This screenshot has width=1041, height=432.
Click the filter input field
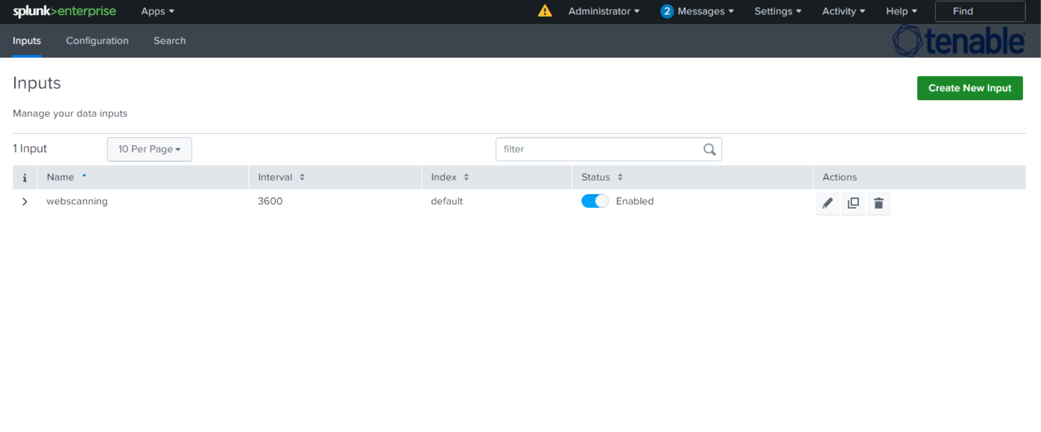[609, 149]
